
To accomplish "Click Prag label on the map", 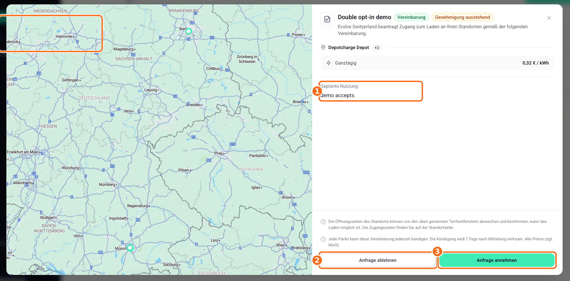I will (219, 153).
